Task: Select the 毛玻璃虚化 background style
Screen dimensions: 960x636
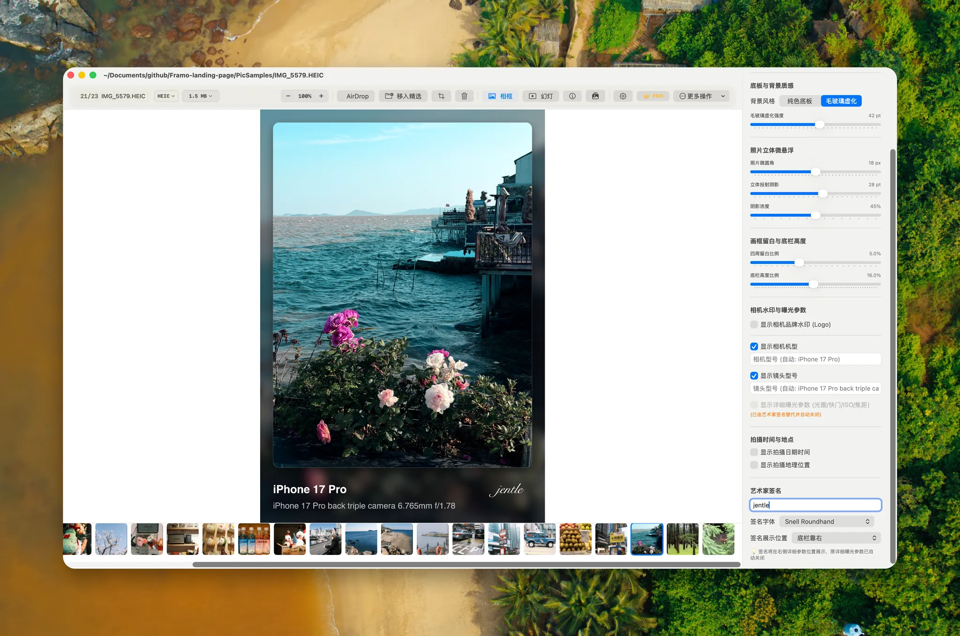Action: tap(841, 101)
